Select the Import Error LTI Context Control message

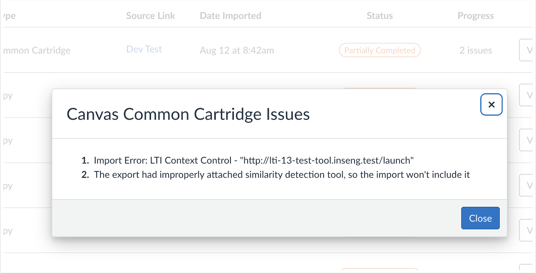254,160
